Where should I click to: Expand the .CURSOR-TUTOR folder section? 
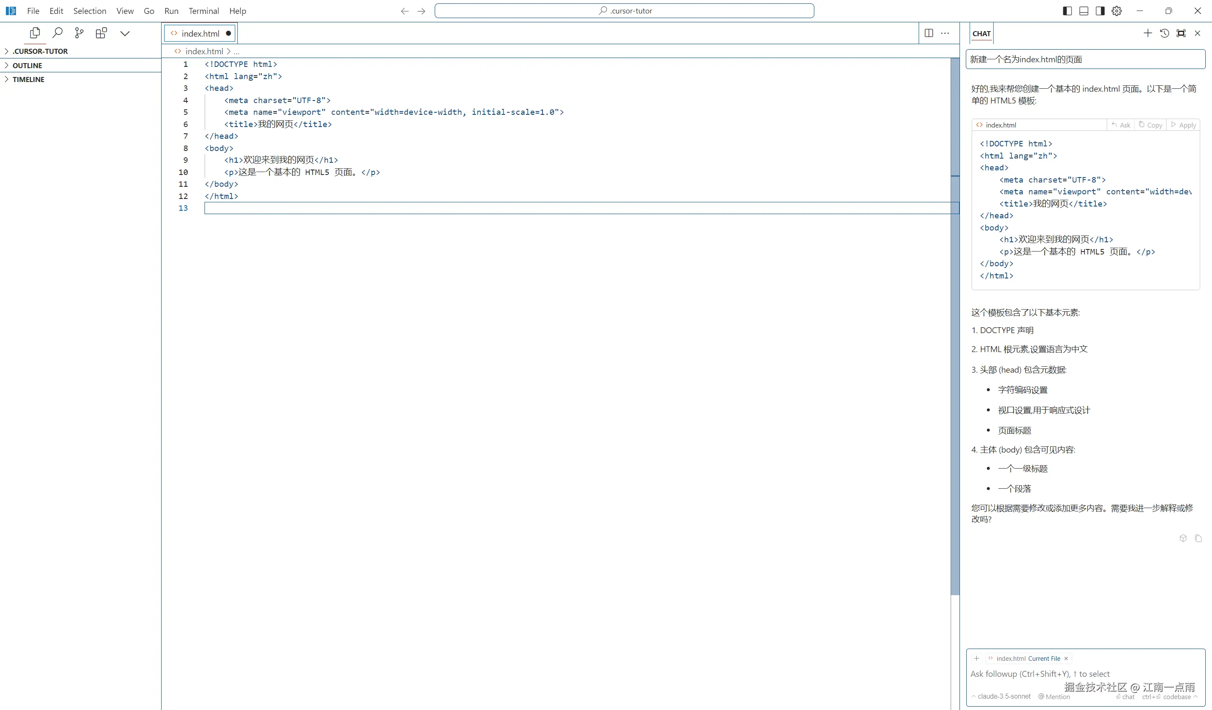pyautogui.click(x=40, y=51)
